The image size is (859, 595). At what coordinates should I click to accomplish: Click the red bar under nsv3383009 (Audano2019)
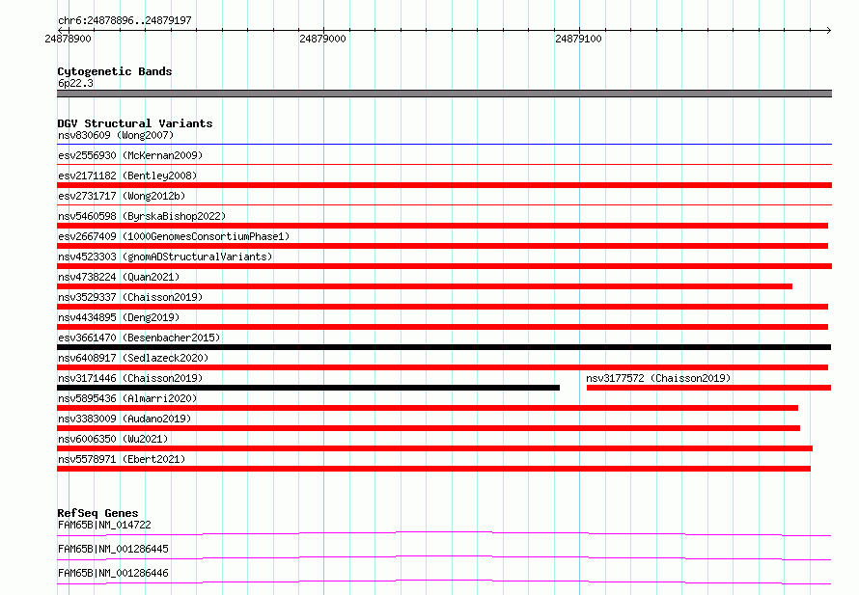click(x=429, y=428)
